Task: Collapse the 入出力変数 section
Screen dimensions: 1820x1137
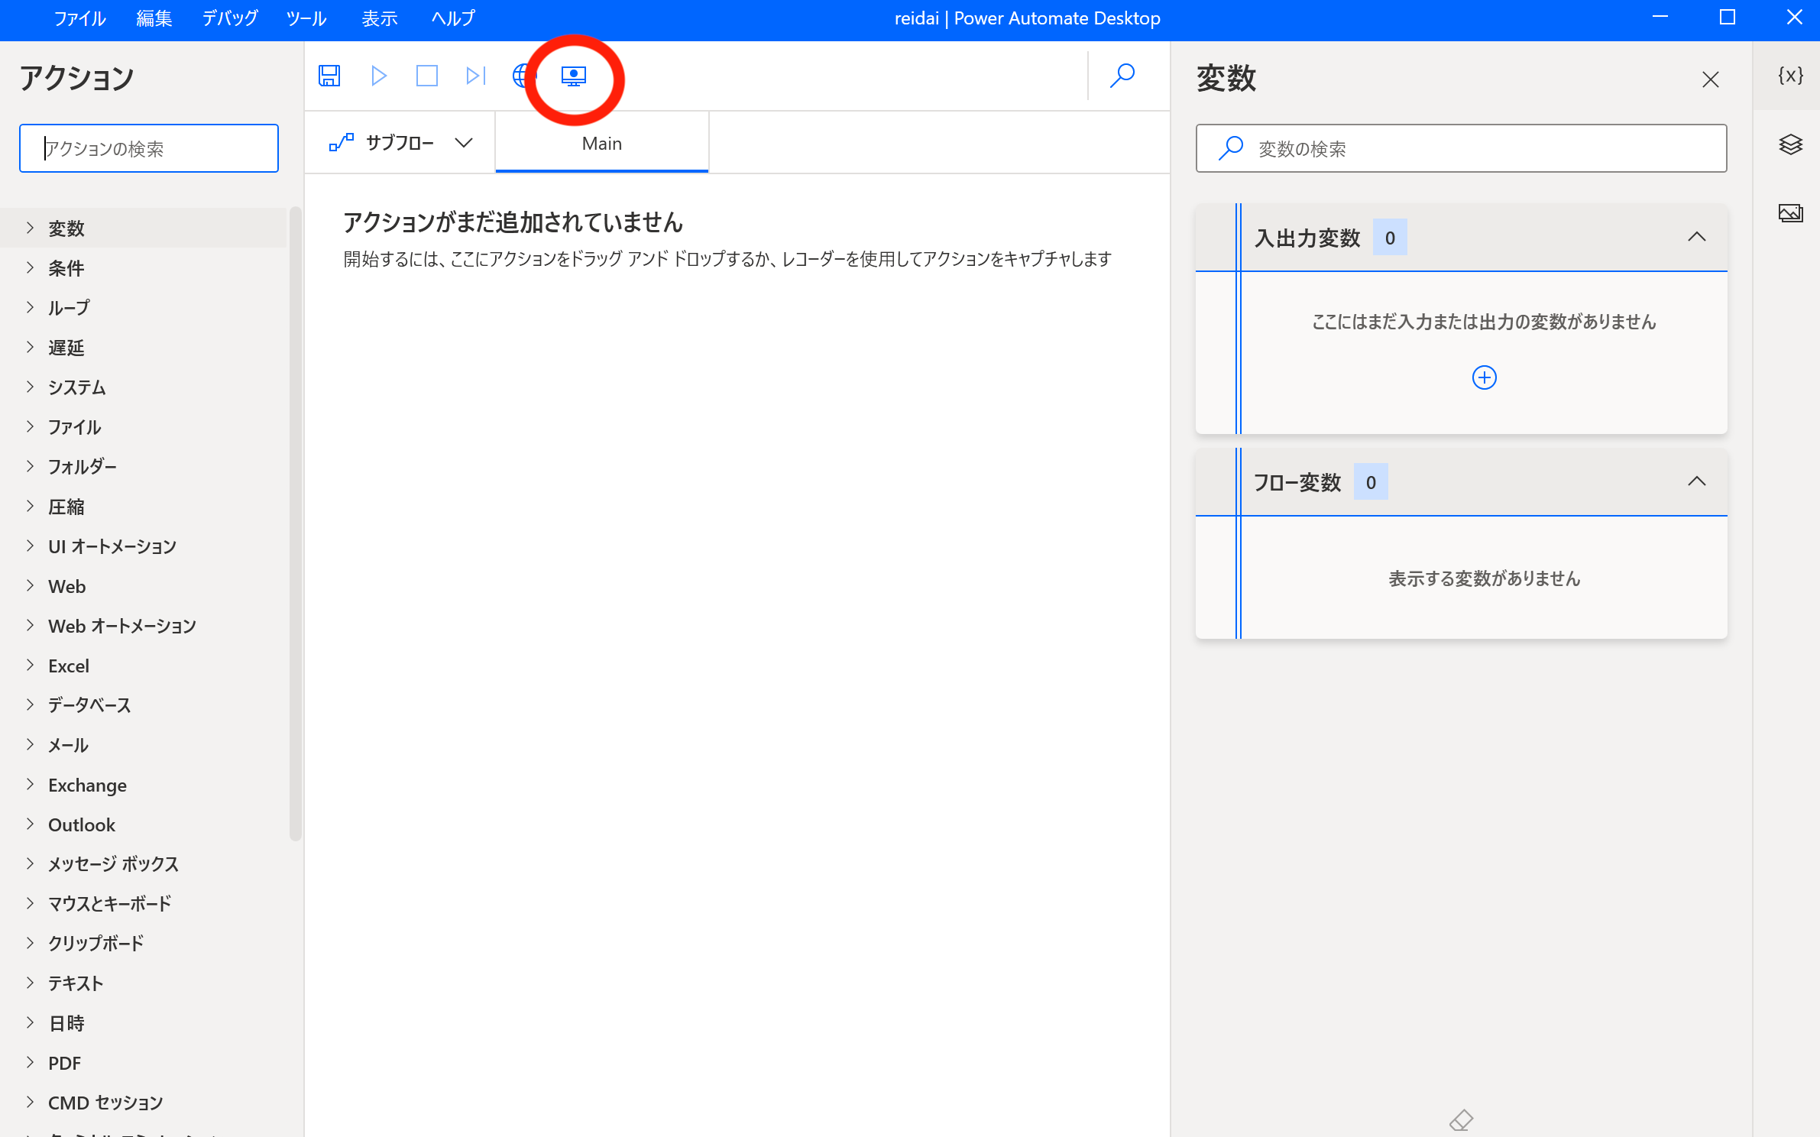Action: click(1696, 237)
